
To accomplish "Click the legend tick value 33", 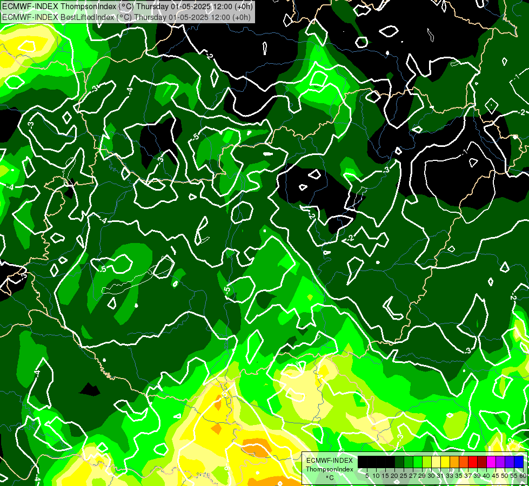I will click(x=450, y=476).
